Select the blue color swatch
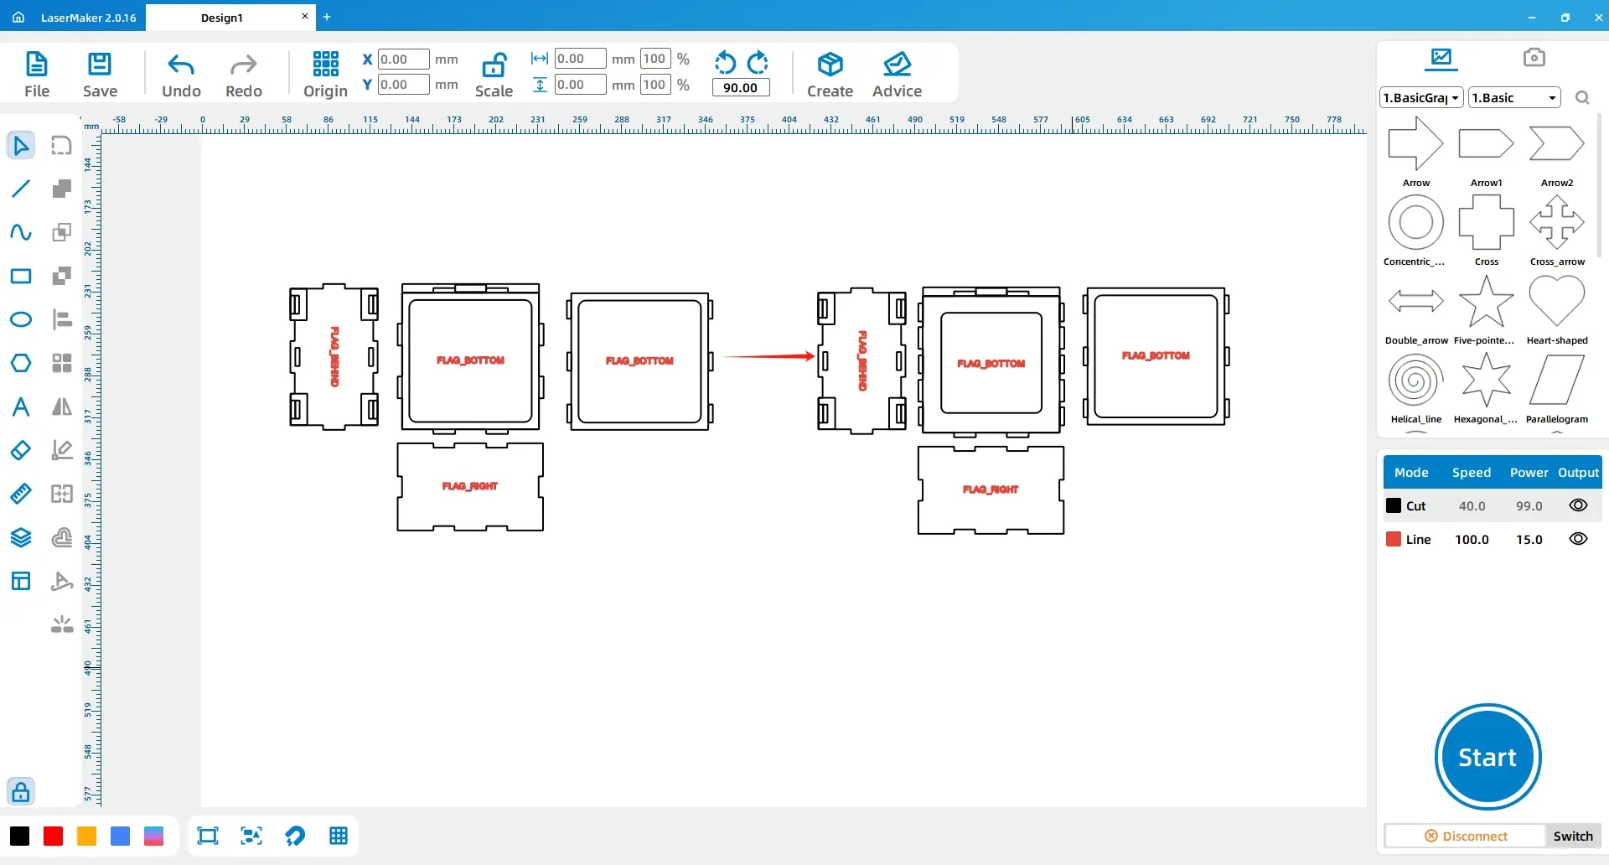Image resolution: width=1609 pixels, height=865 pixels. 120,836
